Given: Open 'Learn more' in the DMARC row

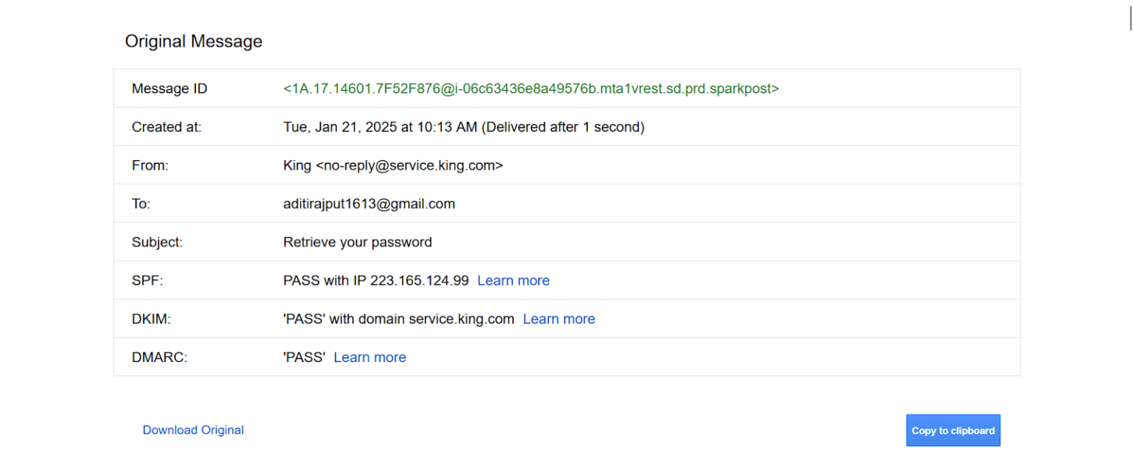Looking at the screenshot, I should tap(370, 357).
